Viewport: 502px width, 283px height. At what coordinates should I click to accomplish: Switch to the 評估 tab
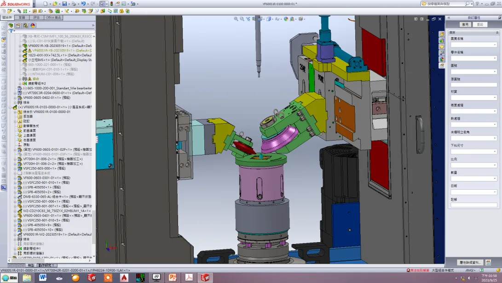36,17
